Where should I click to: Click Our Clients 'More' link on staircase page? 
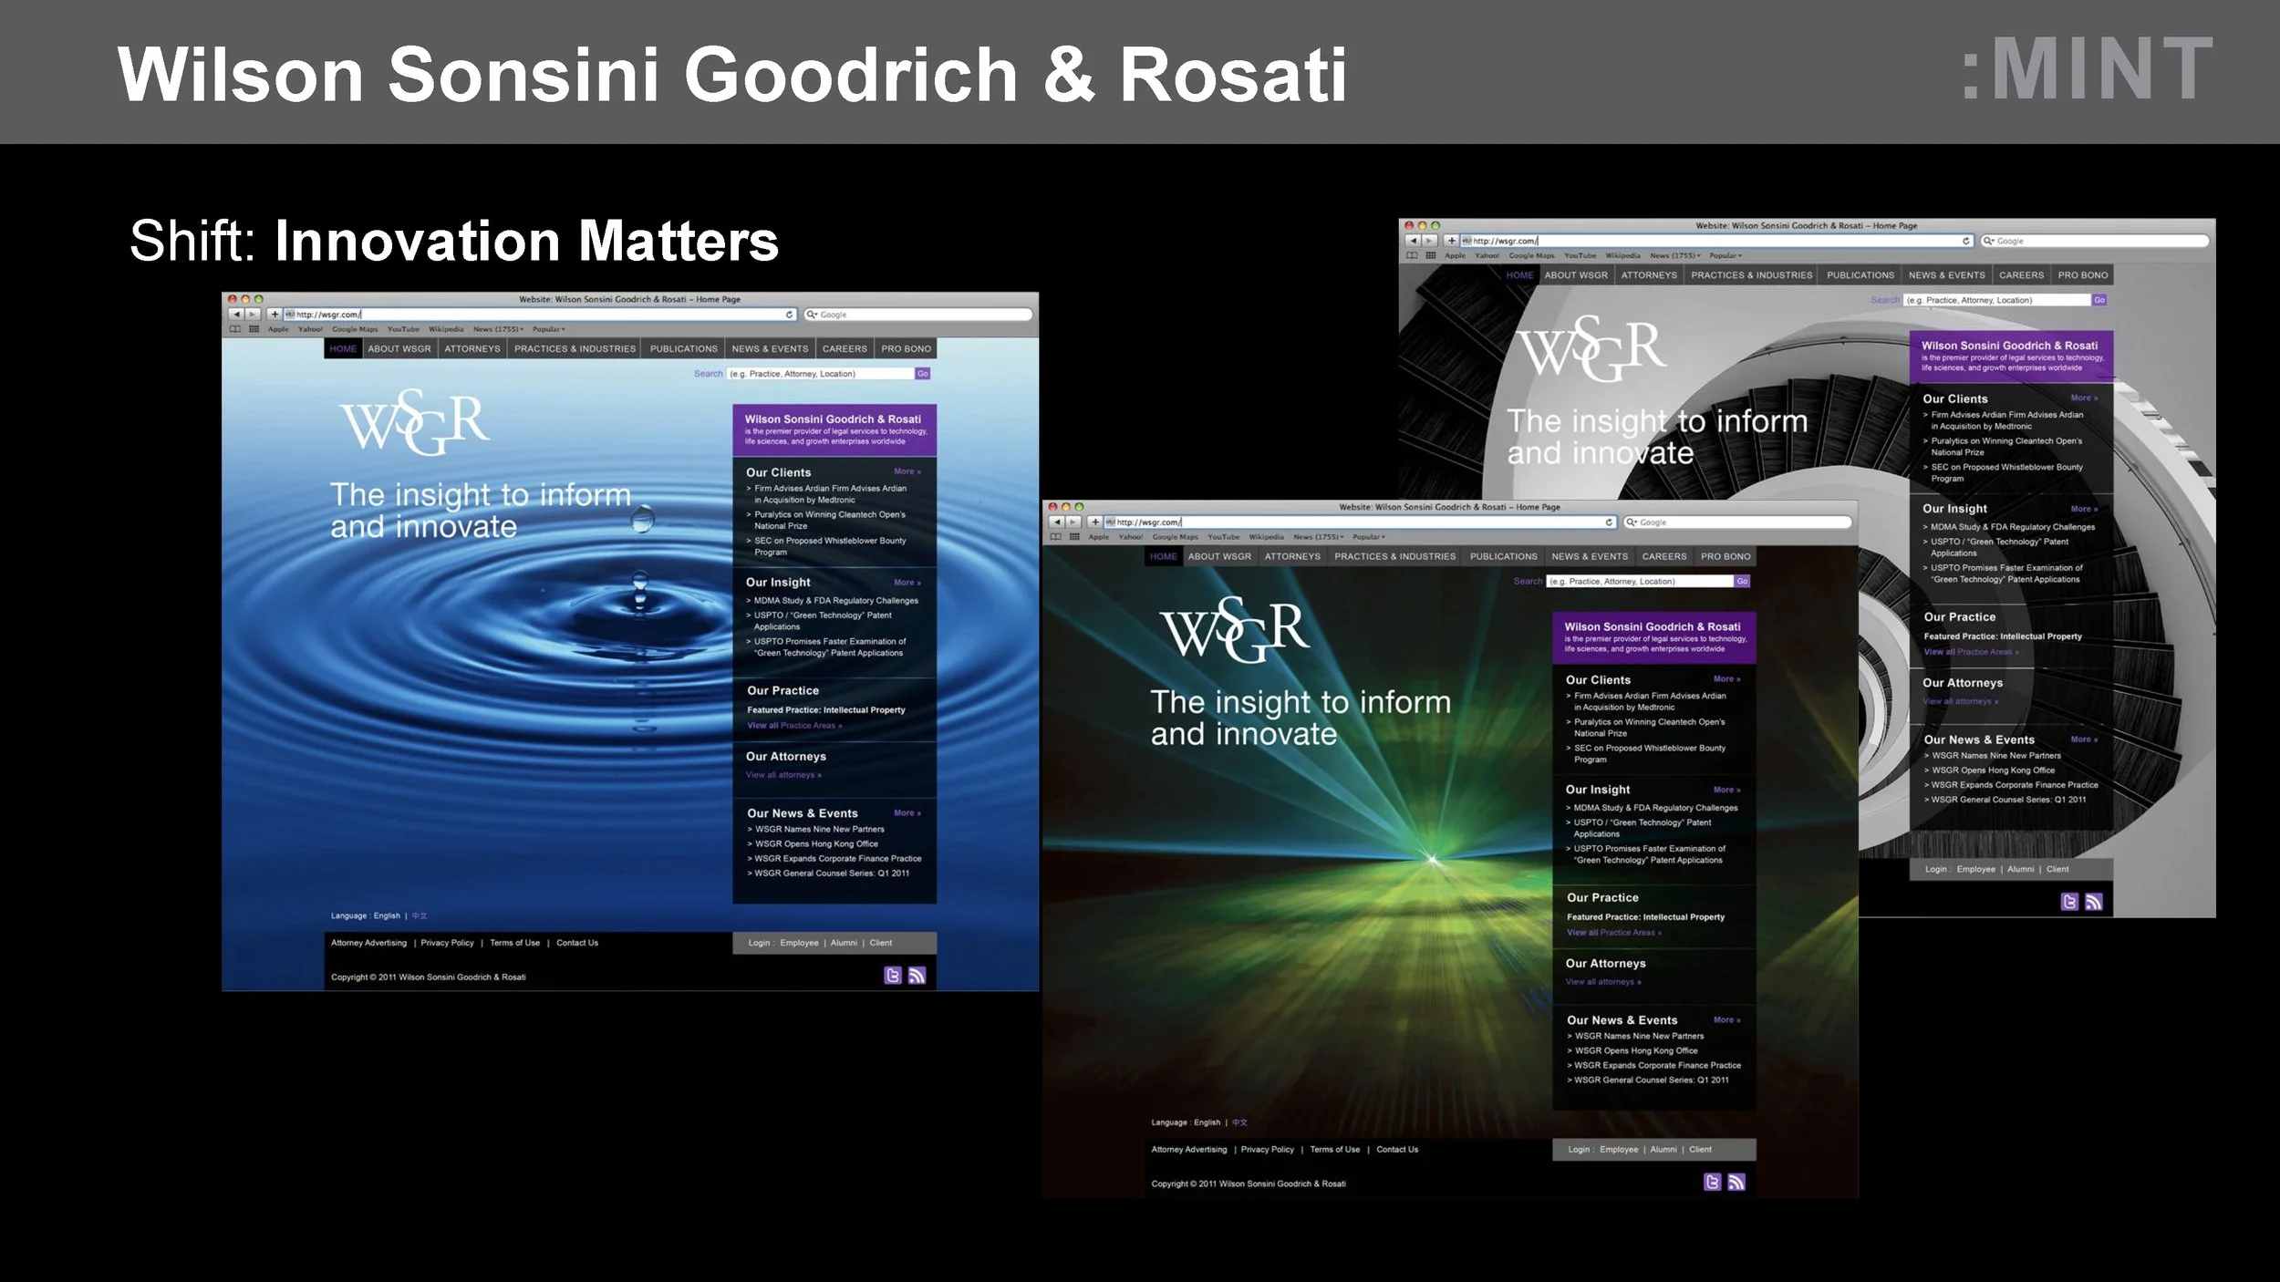pyautogui.click(x=2083, y=398)
